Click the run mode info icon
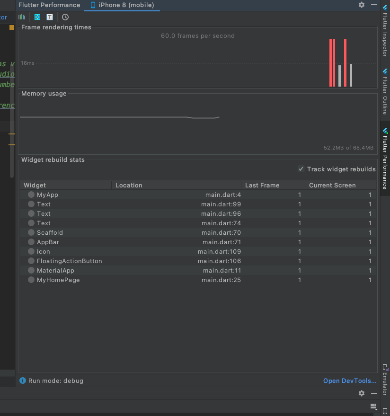 coord(23,381)
